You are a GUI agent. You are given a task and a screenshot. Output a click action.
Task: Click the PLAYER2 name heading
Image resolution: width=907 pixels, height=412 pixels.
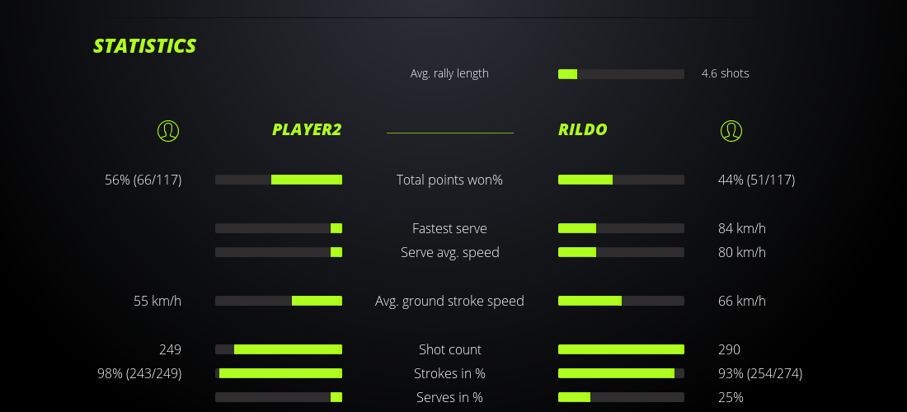click(x=307, y=129)
